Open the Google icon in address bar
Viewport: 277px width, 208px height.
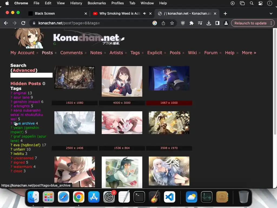click(154, 23)
